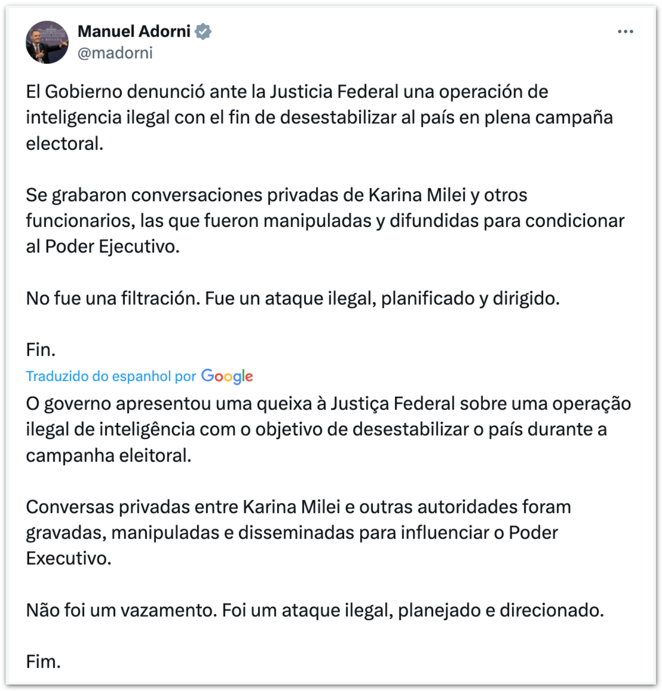
Task: Click the Google logo in translation credit
Action: pyautogui.click(x=227, y=376)
